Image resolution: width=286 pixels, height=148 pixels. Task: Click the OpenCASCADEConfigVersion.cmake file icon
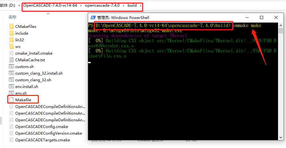click(x=11, y=133)
